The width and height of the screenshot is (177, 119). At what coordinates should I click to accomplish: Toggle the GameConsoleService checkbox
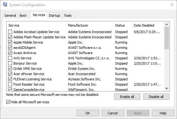[10, 89]
